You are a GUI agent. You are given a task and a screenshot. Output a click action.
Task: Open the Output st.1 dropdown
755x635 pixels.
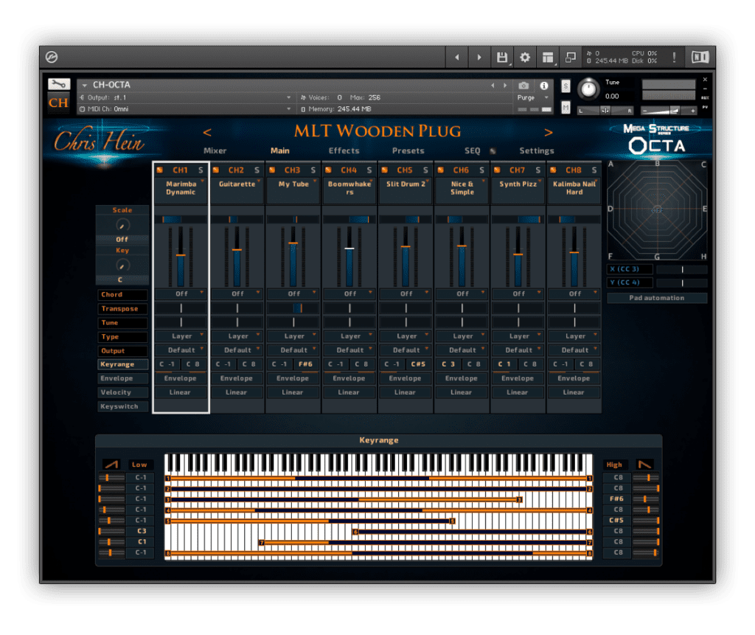pyautogui.click(x=185, y=98)
